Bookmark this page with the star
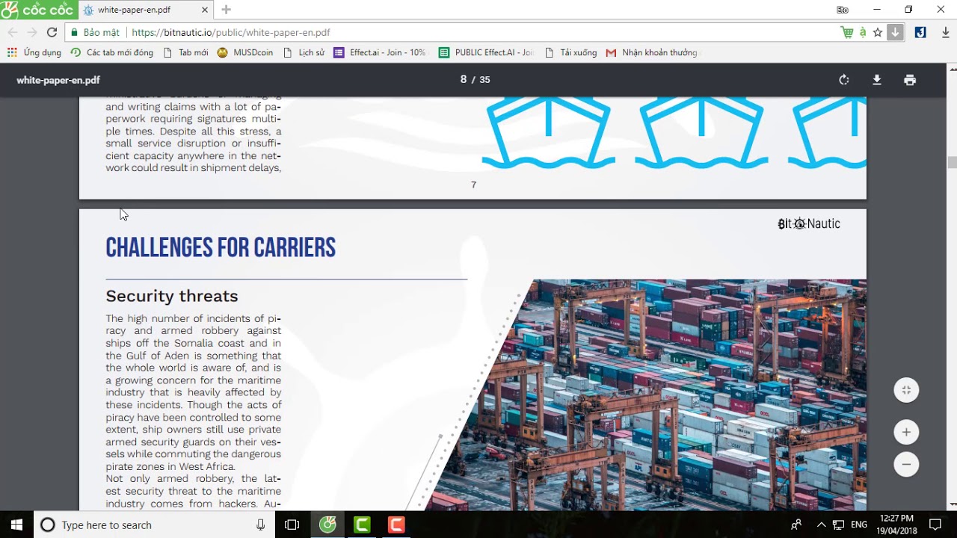957x538 pixels. (x=878, y=32)
